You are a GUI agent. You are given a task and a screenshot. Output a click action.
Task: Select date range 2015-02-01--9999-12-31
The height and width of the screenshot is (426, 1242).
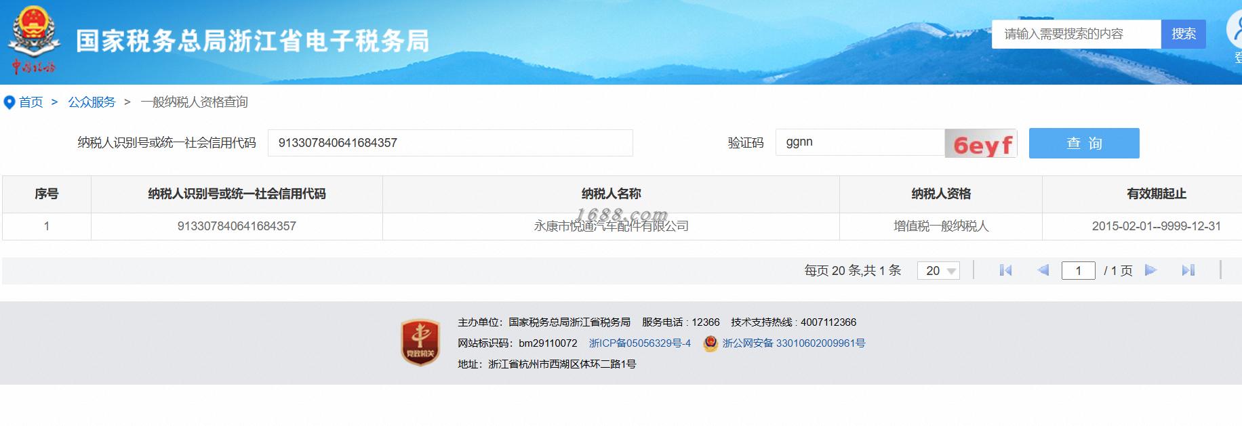pyautogui.click(x=1157, y=226)
